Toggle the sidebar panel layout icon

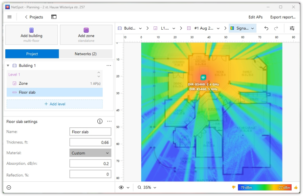(x=54, y=17)
